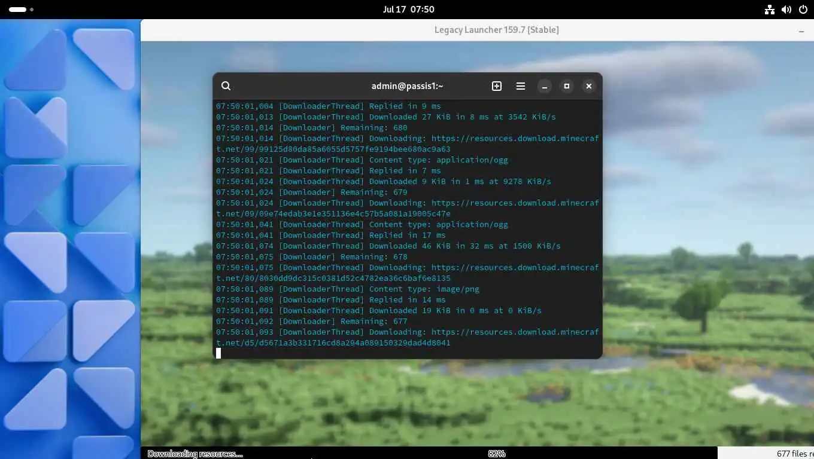Click the 'Downloaded 46 KiB' log line
The height and width of the screenshot is (459, 814).
(388, 246)
